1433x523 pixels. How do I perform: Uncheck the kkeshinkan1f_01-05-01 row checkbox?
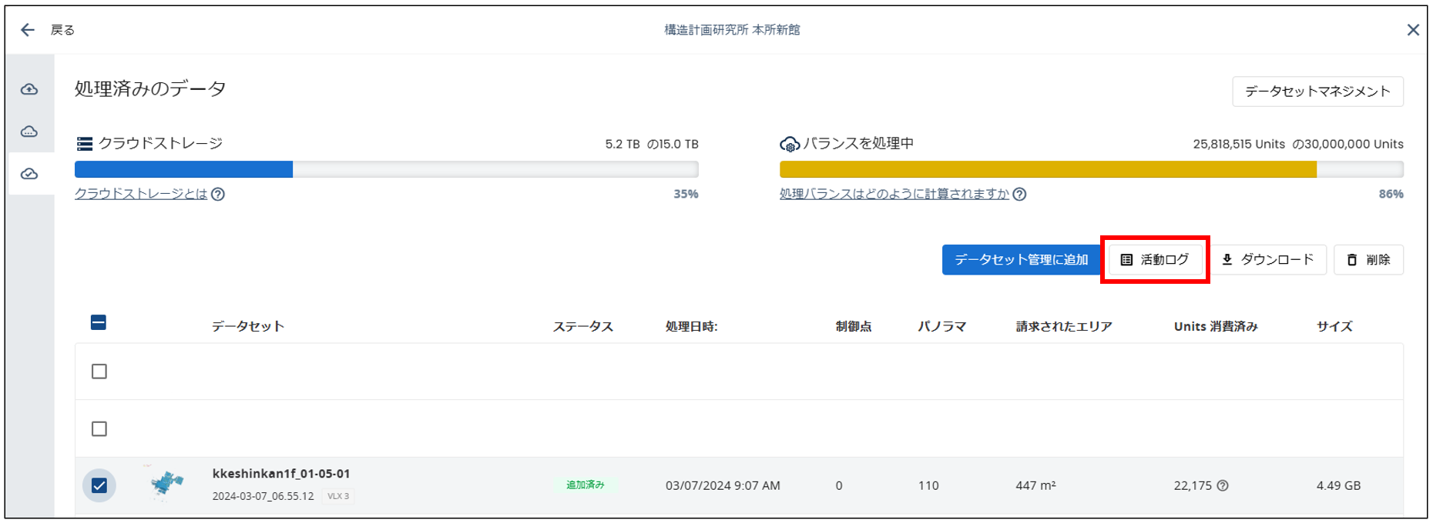(x=99, y=485)
